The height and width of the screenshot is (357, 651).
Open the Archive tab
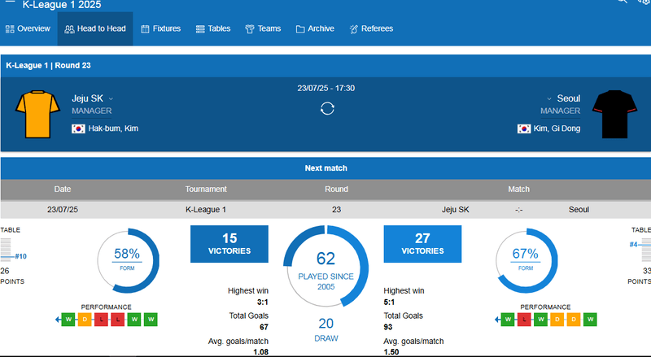click(315, 28)
